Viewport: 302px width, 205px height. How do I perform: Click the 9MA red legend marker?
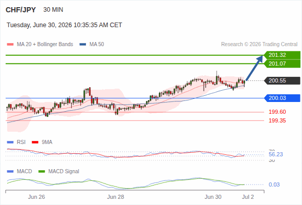tap(35, 142)
